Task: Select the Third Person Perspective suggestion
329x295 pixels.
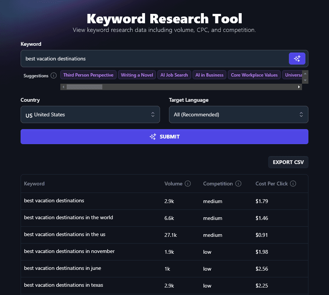Action: [88, 75]
